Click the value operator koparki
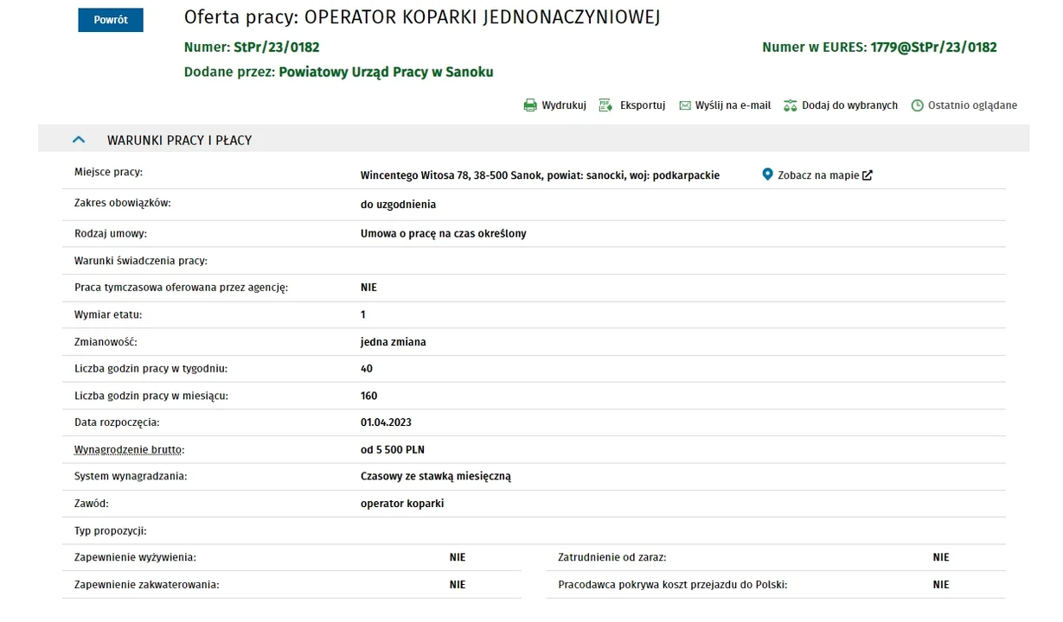The width and height of the screenshot is (1063, 622). point(402,504)
